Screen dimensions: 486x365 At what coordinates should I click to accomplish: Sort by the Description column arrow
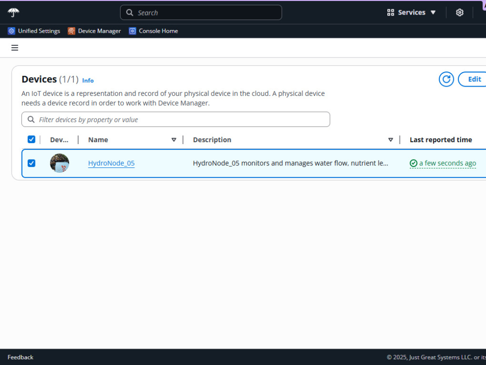click(x=391, y=140)
